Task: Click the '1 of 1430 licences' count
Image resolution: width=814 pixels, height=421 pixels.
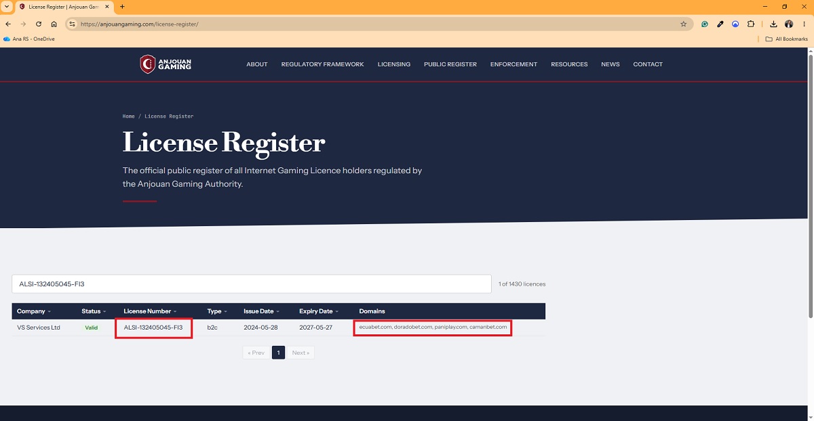Action: point(522,284)
